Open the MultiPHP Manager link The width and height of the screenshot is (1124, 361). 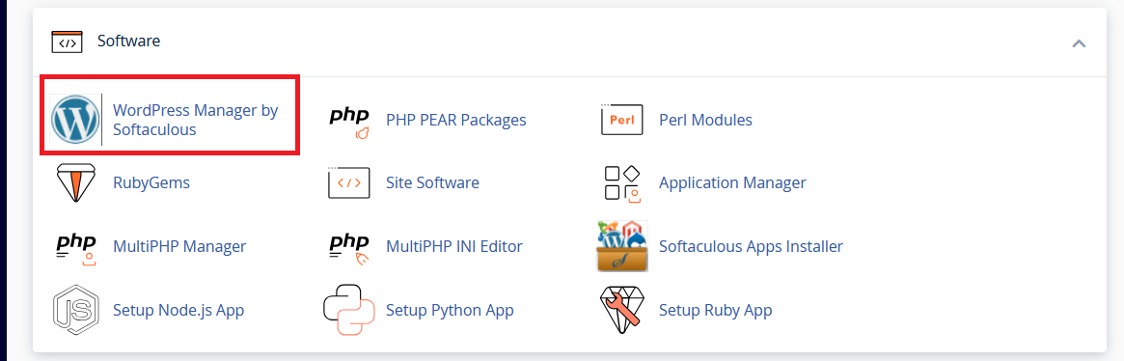tap(179, 246)
